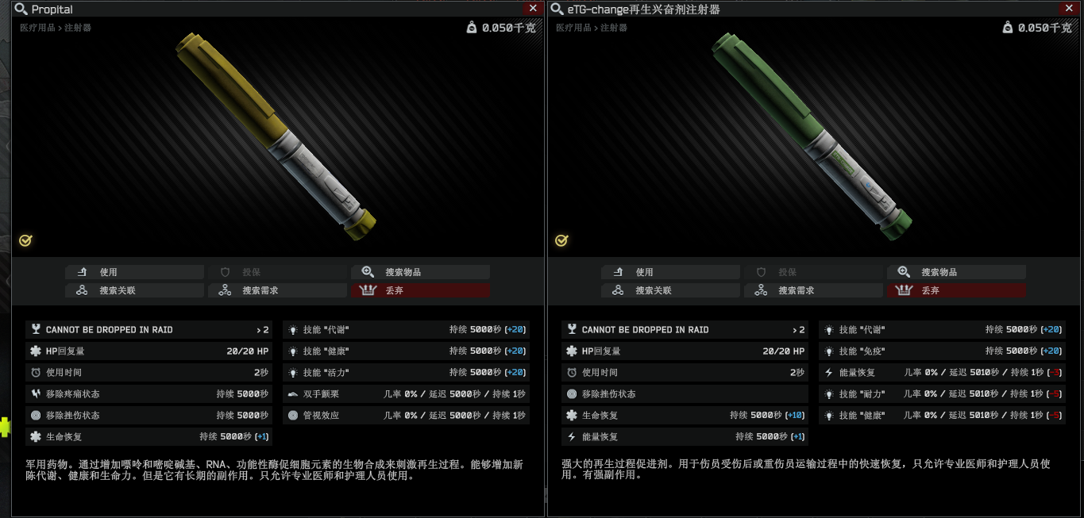Click the green eTG-change injector image
Screen dimensions: 1084x518
tap(812, 135)
